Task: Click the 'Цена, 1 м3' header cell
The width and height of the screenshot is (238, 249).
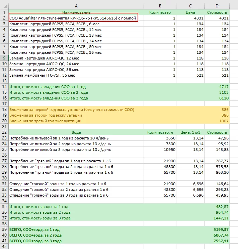Action: pos(190,132)
